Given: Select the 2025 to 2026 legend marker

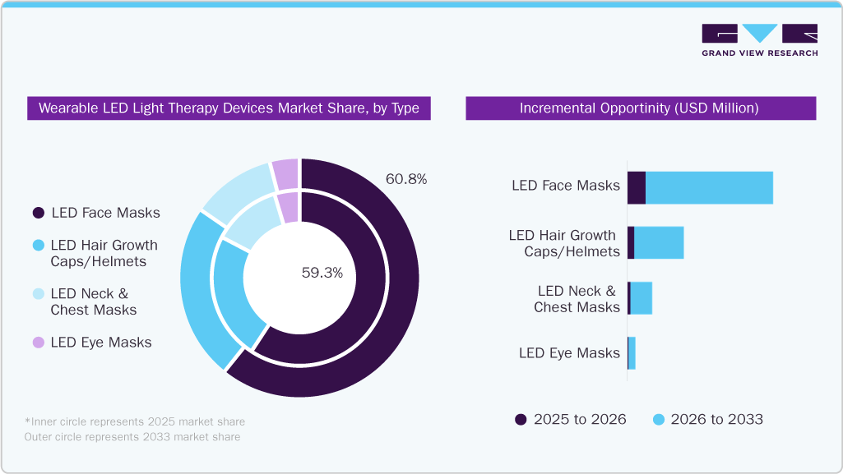Looking at the screenshot, I should coord(521,420).
